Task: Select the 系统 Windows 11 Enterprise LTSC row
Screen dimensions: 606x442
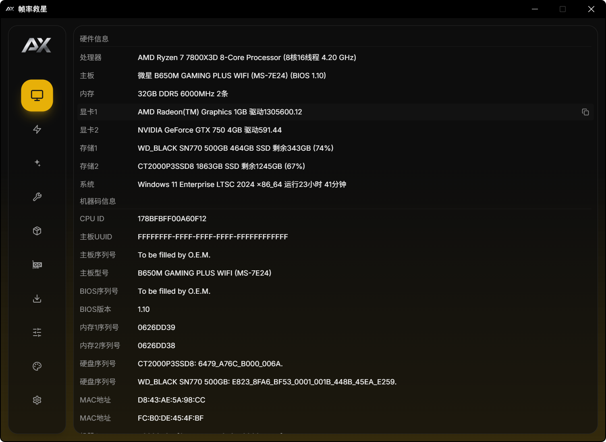Action: tap(242, 185)
